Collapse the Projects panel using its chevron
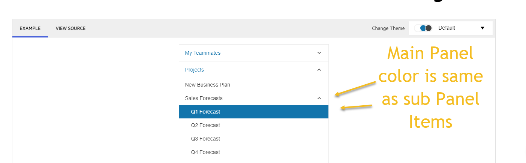The image size is (526, 163). 319,70
